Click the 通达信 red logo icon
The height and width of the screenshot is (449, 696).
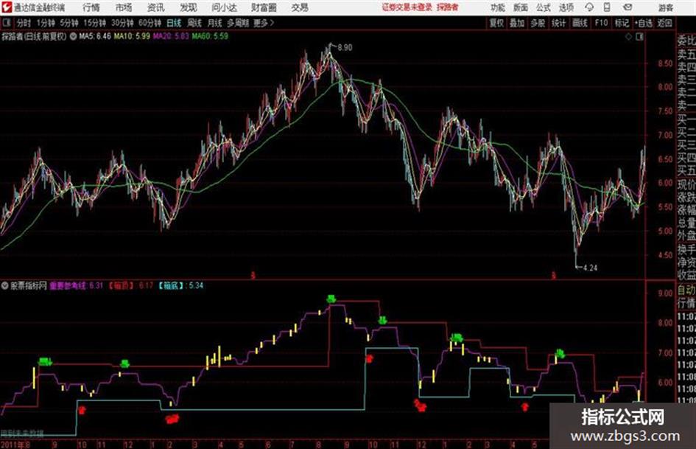tap(7, 7)
